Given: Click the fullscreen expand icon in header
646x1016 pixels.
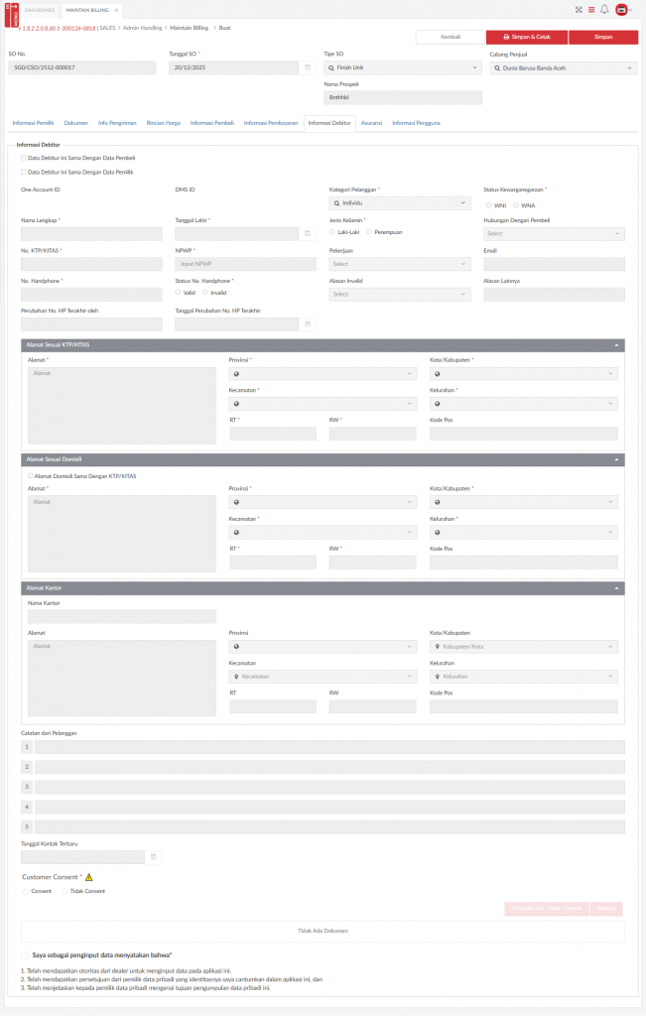Looking at the screenshot, I should click(x=579, y=9).
